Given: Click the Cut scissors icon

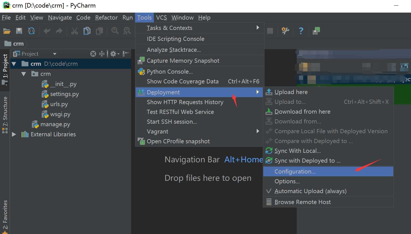Looking at the screenshot, I should (74, 31).
